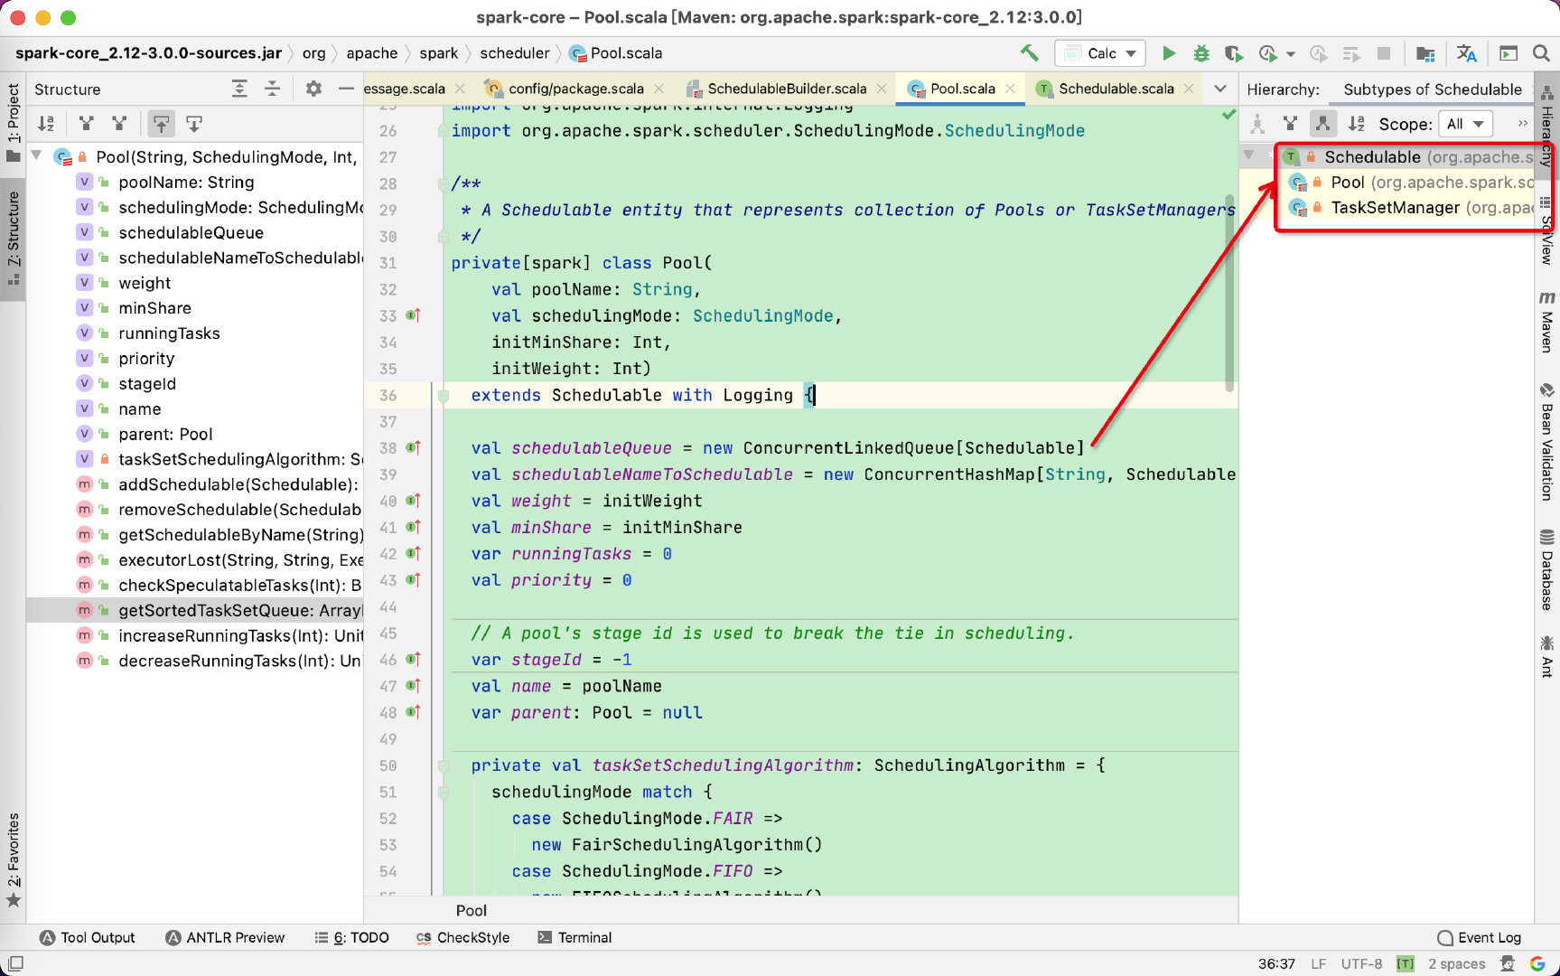Click the Build Project hammer icon

pos(1029,53)
